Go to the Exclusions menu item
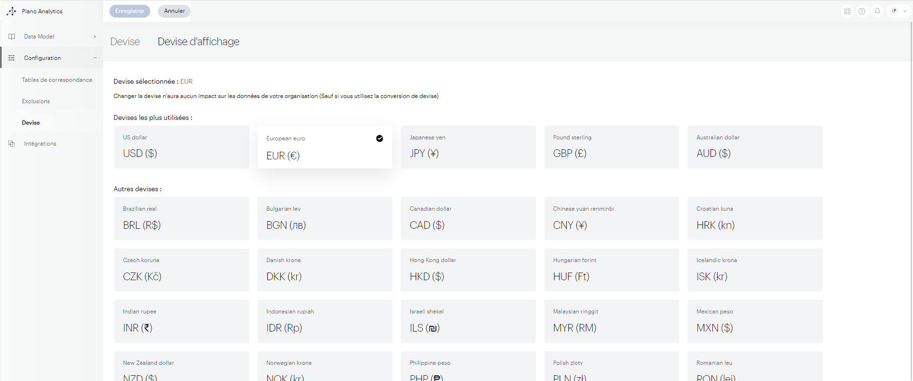The width and height of the screenshot is (913, 381). [x=36, y=101]
